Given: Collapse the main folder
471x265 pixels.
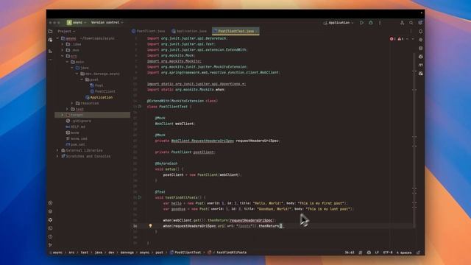Looking at the screenshot, I should coord(67,62).
